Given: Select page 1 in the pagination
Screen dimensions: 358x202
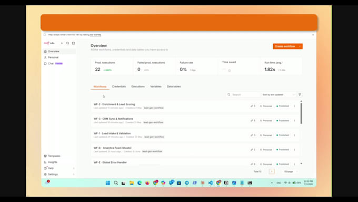Looking at the screenshot, I should tap(272, 171).
